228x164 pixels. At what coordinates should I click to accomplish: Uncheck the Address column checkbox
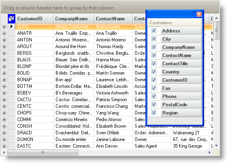click(x=154, y=30)
